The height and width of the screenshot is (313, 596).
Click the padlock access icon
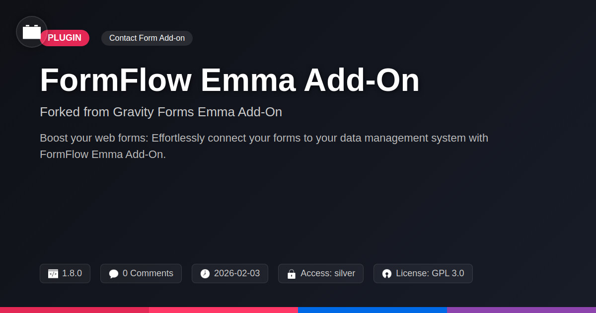click(x=292, y=274)
